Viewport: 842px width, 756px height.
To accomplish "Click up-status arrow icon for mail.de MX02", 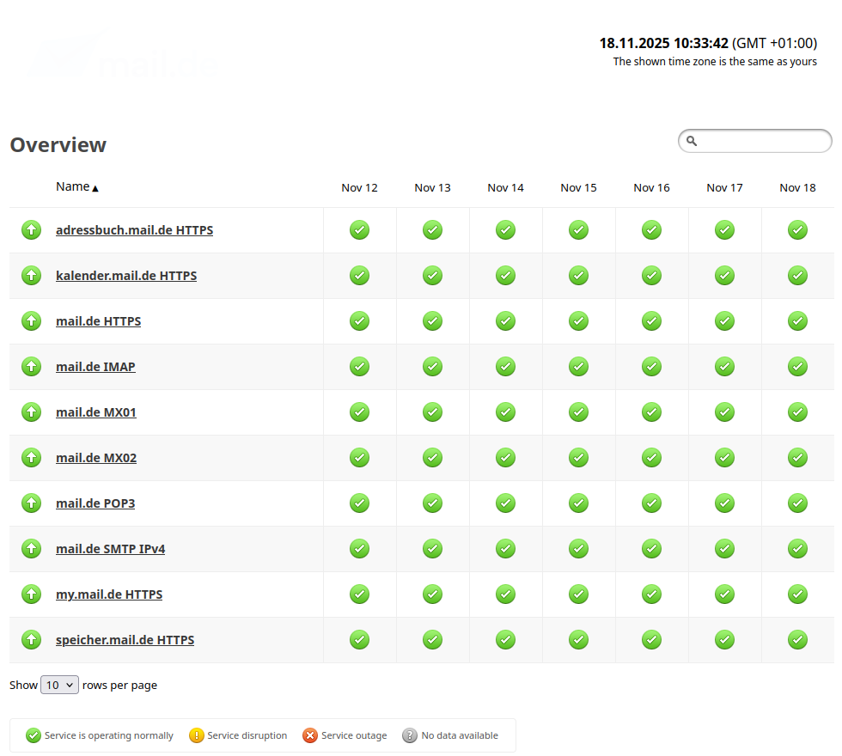I will [31, 458].
